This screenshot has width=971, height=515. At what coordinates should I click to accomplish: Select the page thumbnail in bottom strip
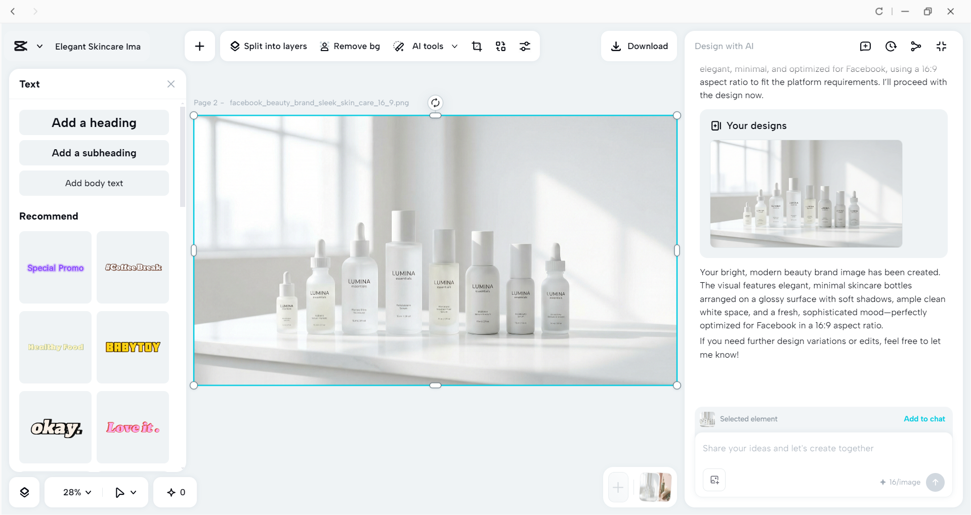click(655, 487)
